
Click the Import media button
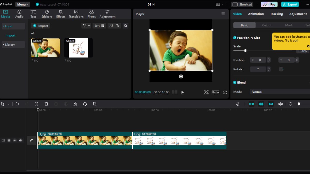tap(41, 26)
